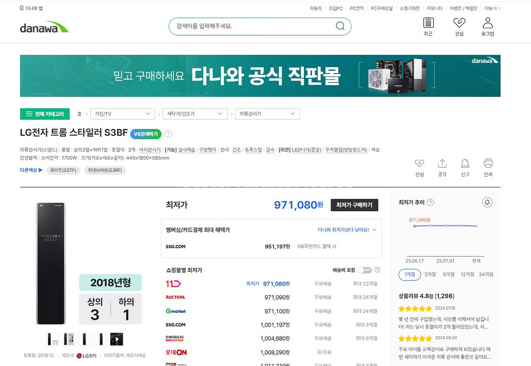
Task: Click the main Styler product image
Action: [51, 264]
